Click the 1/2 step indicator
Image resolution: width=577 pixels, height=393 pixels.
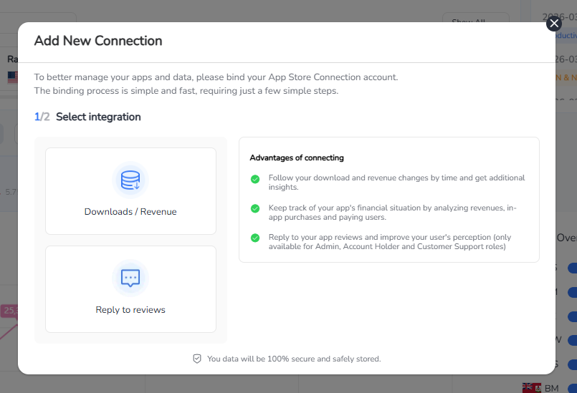coord(42,117)
